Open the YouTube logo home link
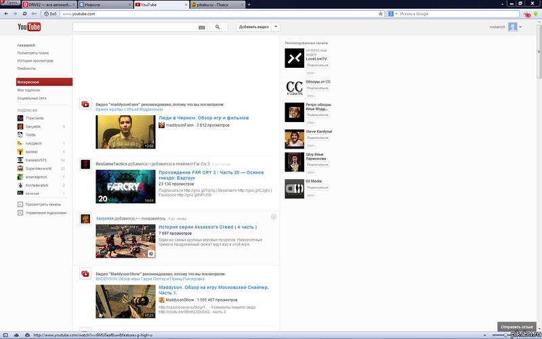 29,26
